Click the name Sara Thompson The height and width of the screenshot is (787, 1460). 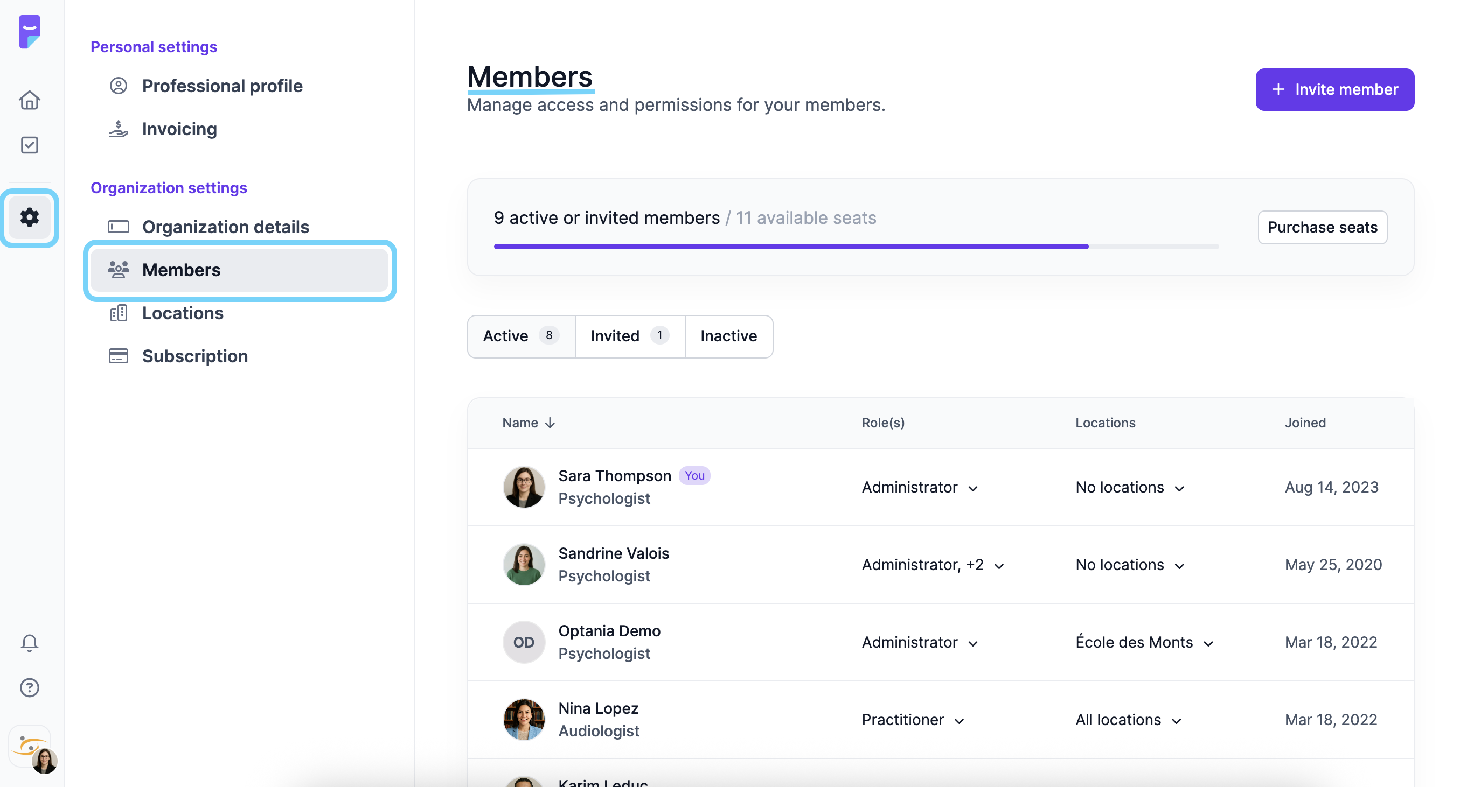pyautogui.click(x=614, y=476)
